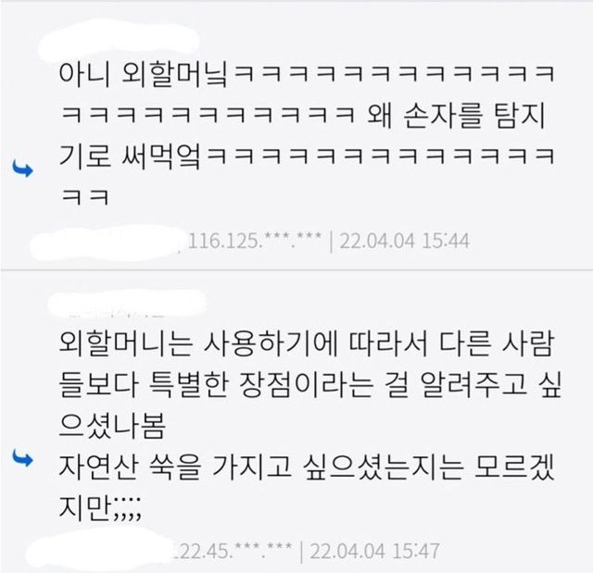The image size is (593, 573).
Task: Click the text '왜 손자를 탐지' in first comment
Action: click(x=456, y=116)
